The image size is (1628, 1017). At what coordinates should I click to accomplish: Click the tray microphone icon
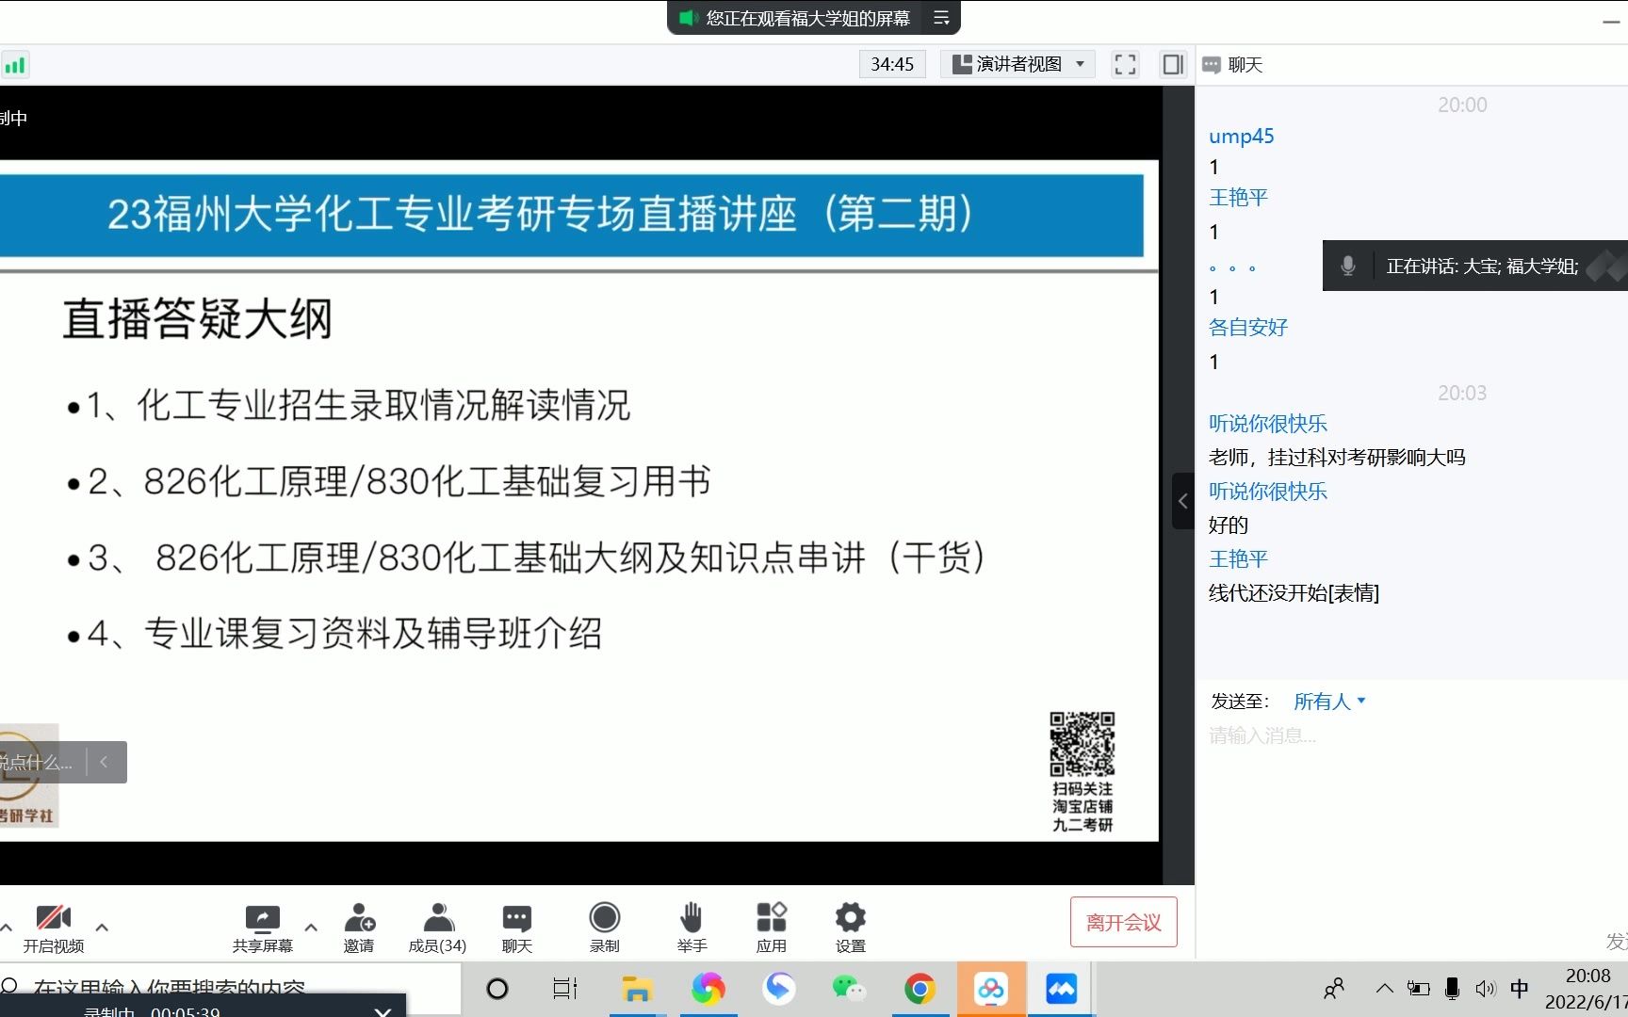point(1452,989)
